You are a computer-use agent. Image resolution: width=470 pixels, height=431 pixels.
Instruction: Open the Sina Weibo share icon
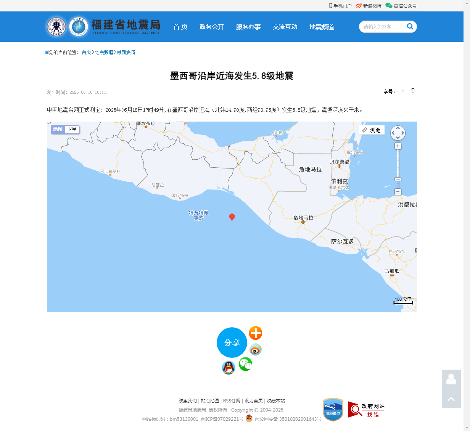click(x=255, y=349)
